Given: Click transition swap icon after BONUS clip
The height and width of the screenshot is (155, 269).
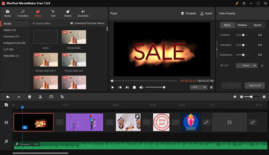Looking at the screenshot, I should (206, 122).
